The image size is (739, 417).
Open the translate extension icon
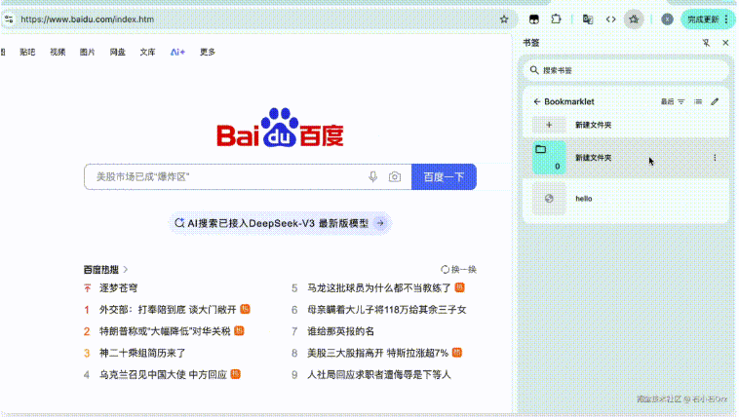click(588, 19)
